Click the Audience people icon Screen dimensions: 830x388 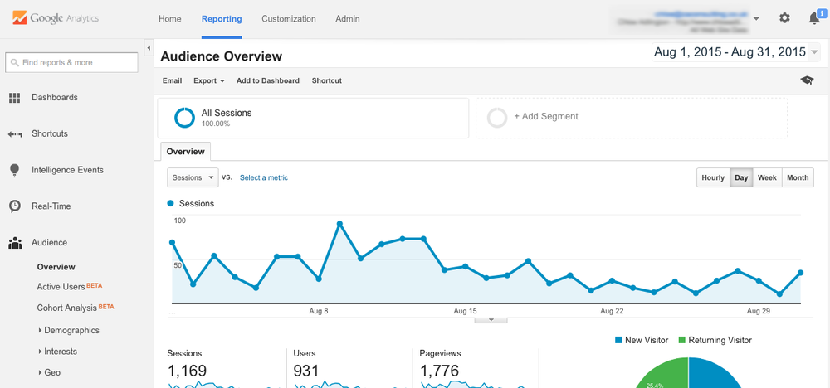pyautogui.click(x=15, y=243)
